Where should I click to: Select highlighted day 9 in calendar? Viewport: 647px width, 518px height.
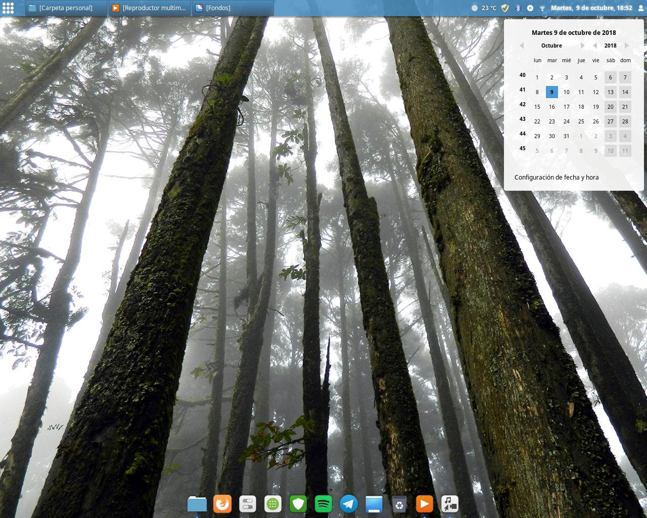pos(552,92)
